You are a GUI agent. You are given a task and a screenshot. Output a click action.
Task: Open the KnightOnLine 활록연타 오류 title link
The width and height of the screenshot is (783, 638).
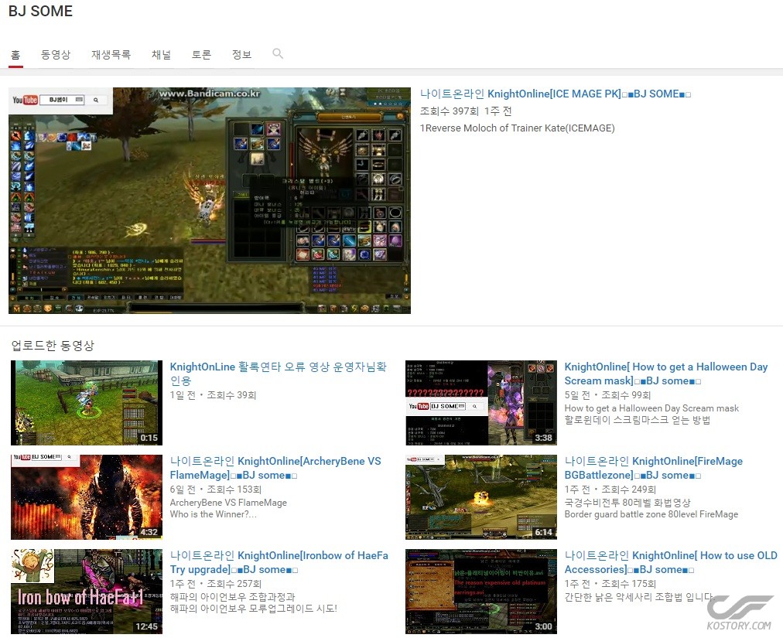tap(278, 374)
